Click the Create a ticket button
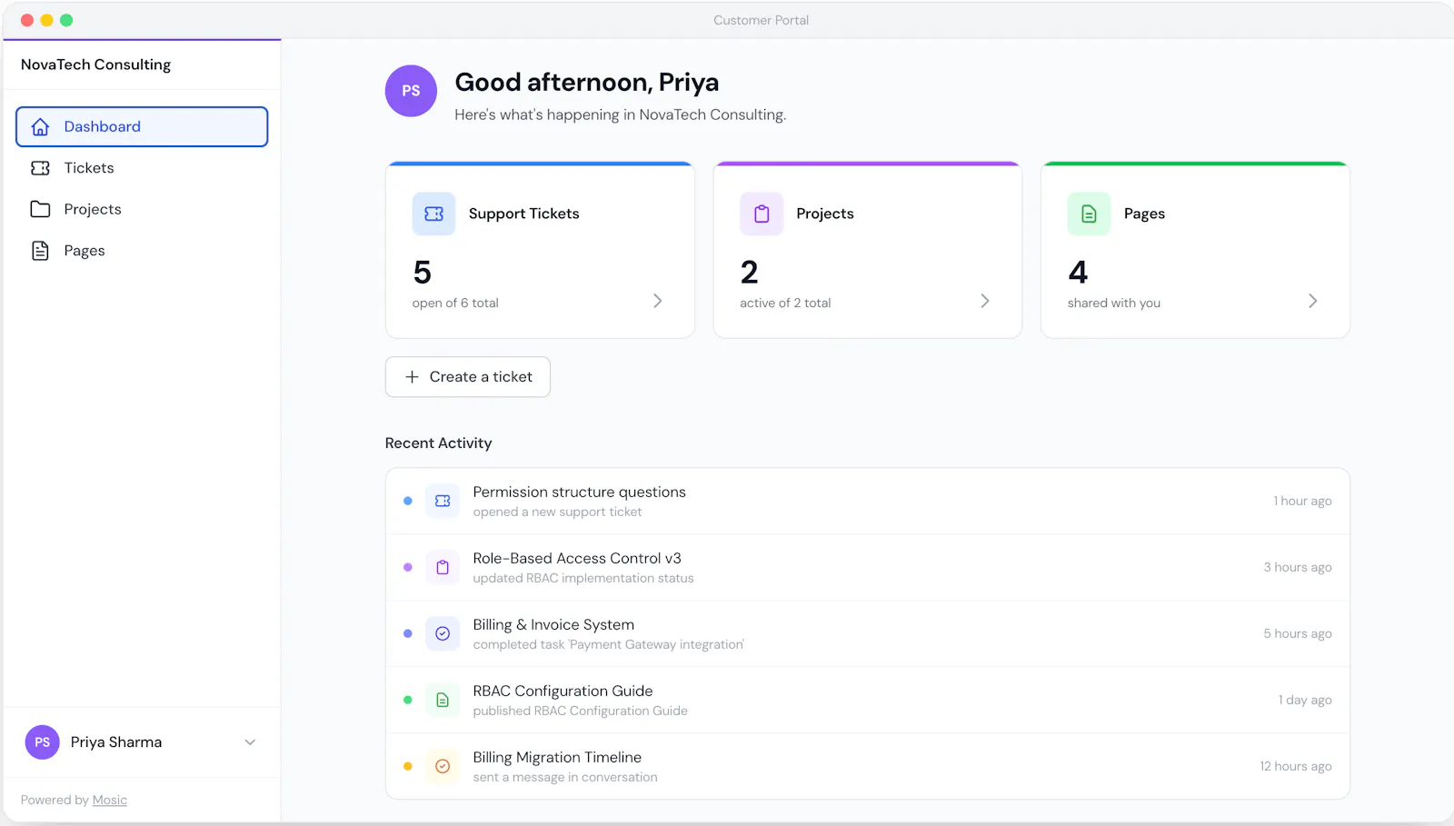Viewport: 1454px width, 826px height. coord(468,377)
